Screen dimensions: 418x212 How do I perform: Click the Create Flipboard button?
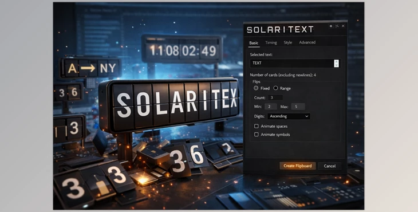(298, 166)
